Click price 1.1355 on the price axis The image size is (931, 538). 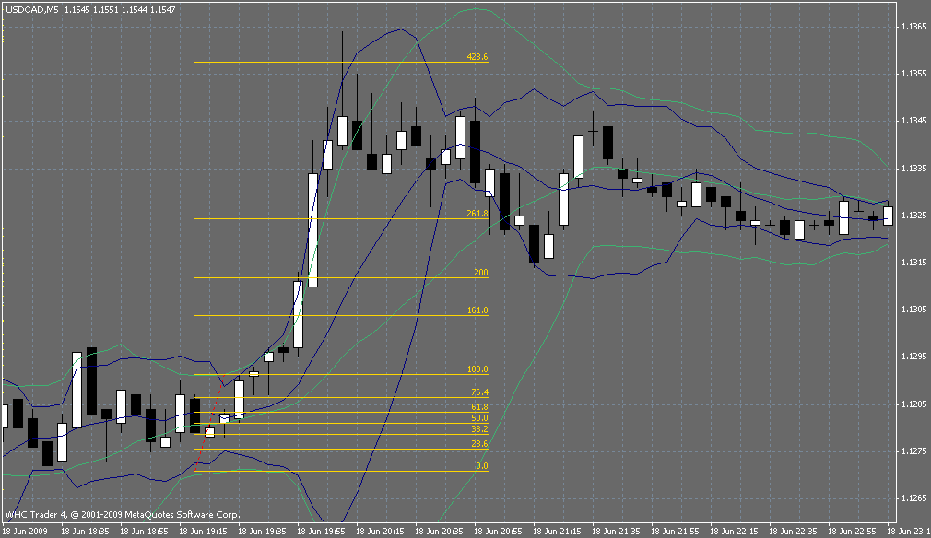coord(913,74)
